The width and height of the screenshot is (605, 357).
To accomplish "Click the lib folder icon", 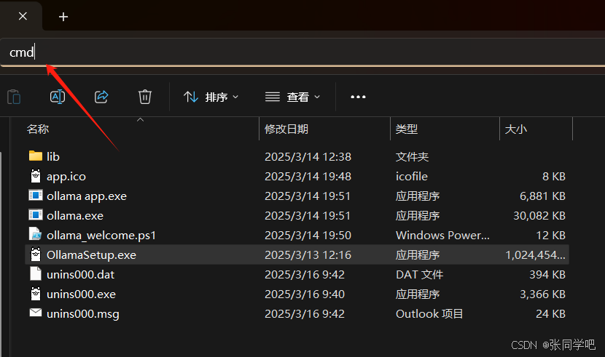I will [x=36, y=156].
